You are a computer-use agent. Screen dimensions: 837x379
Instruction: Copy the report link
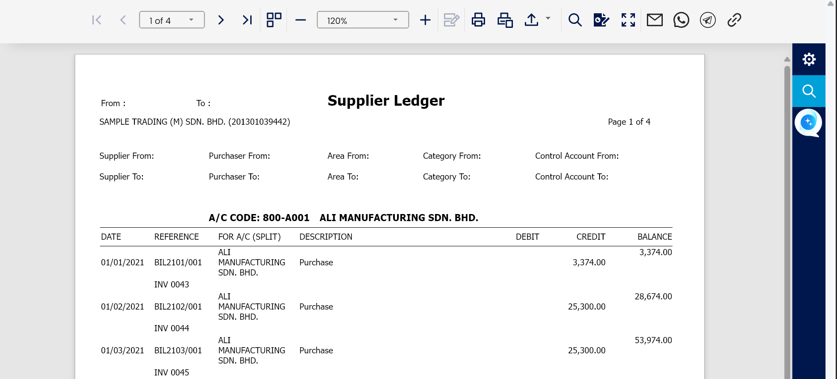734,20
